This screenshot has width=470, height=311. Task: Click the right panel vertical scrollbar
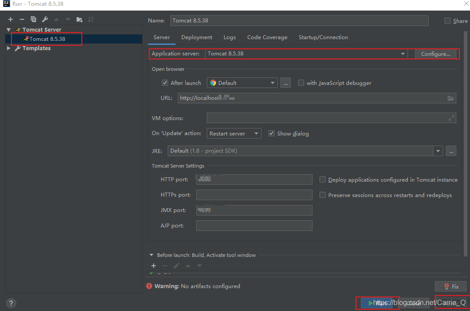pos(466,144)
